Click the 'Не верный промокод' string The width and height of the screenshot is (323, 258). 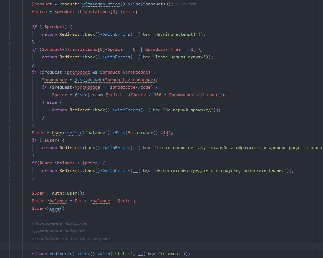click(188, 110)
